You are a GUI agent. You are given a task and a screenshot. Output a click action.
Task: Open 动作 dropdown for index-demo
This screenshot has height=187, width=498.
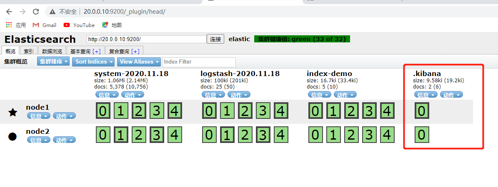[x=345, y=94]
